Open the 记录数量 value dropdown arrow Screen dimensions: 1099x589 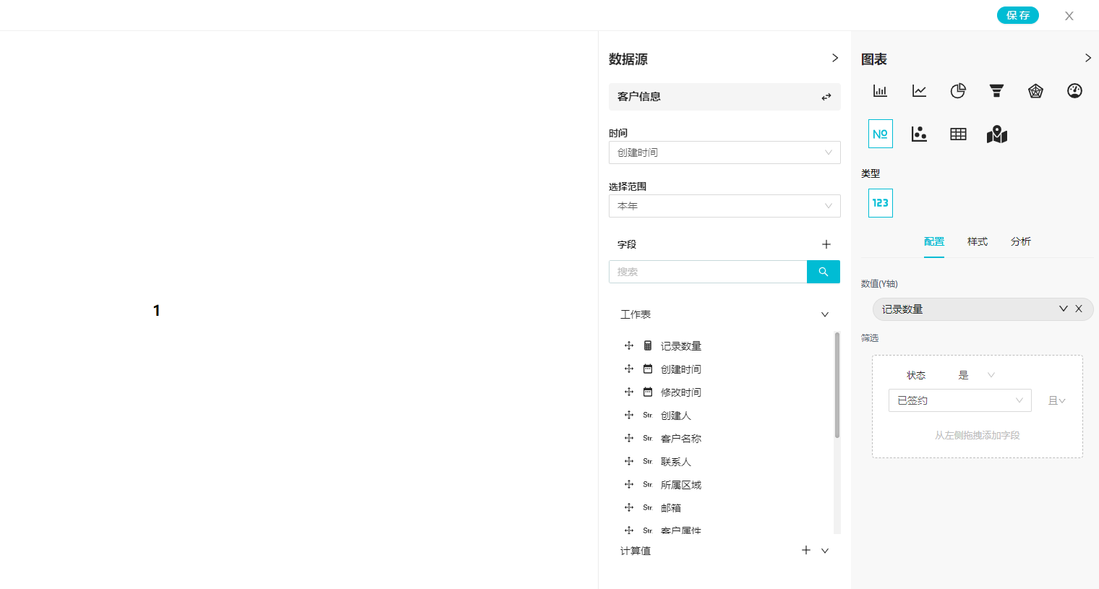click(x=1064, y=309)
